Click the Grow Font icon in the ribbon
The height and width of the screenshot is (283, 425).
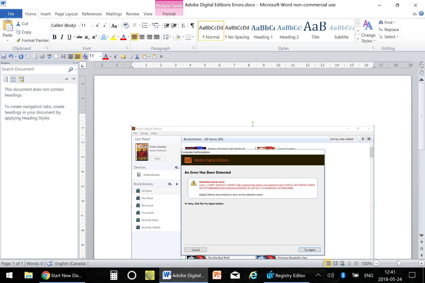point(98,25)
